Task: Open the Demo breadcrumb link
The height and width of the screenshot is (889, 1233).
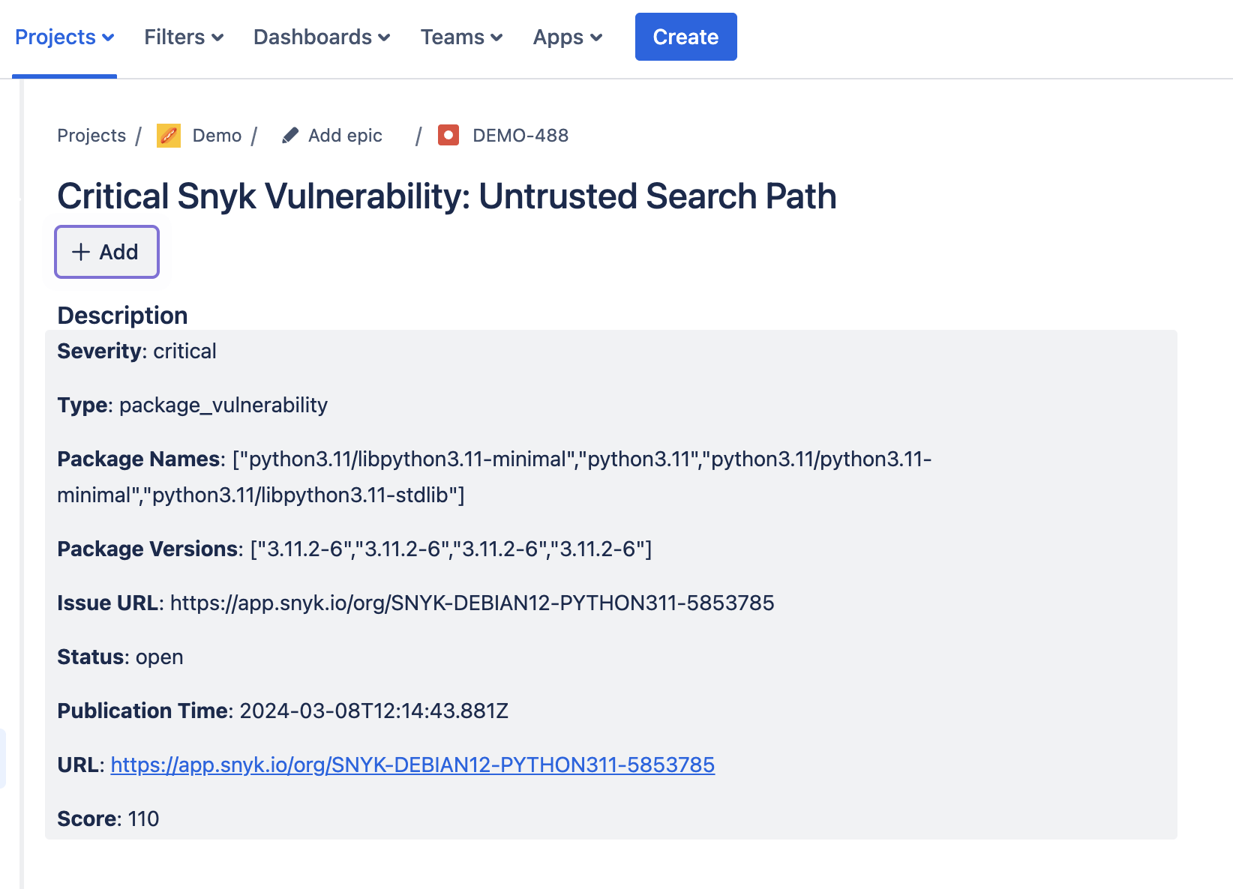Action: click(x=217, y=136)
